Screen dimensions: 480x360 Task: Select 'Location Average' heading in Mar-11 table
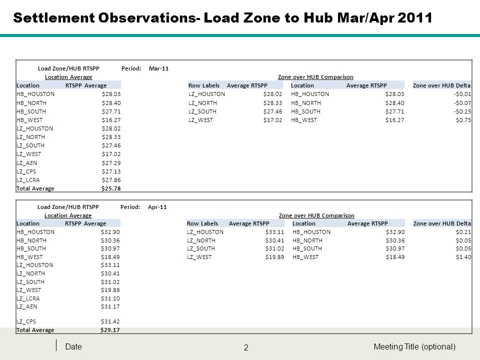coord(68,77)
